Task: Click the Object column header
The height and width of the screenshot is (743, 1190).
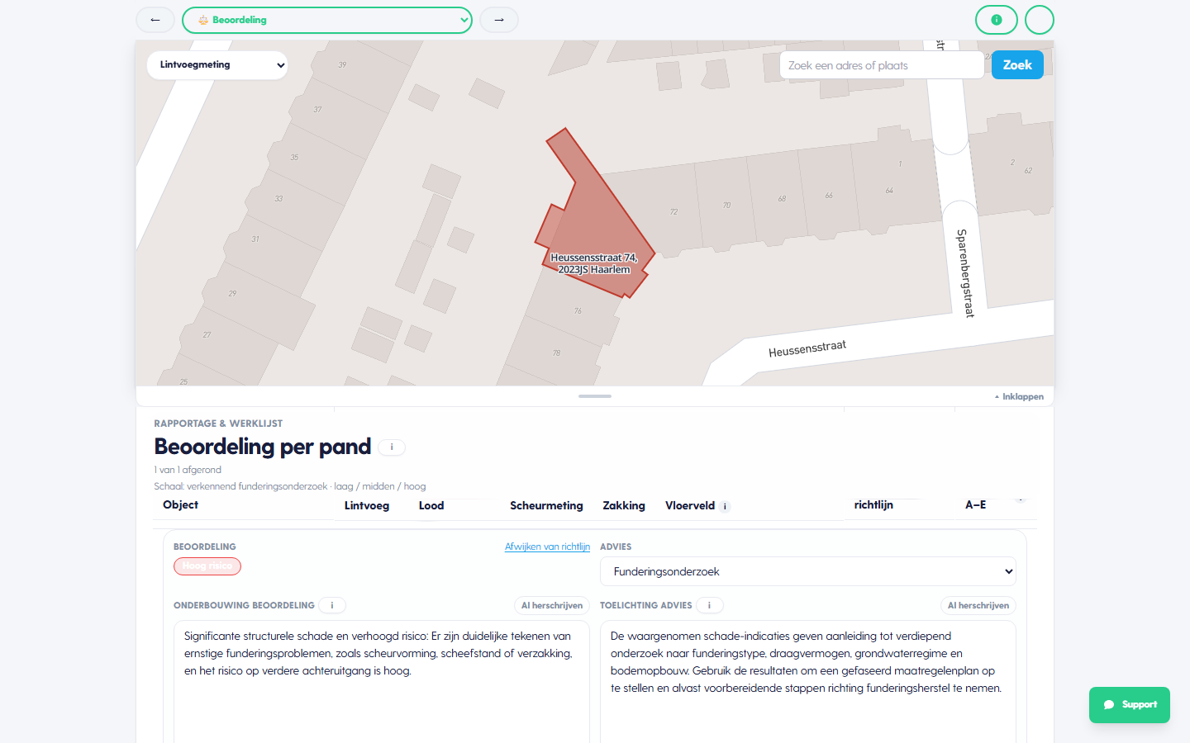Action: click(x=181, y=505)
